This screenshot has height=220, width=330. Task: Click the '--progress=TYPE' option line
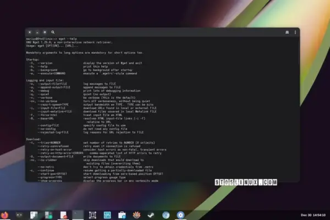pos(81,177)
